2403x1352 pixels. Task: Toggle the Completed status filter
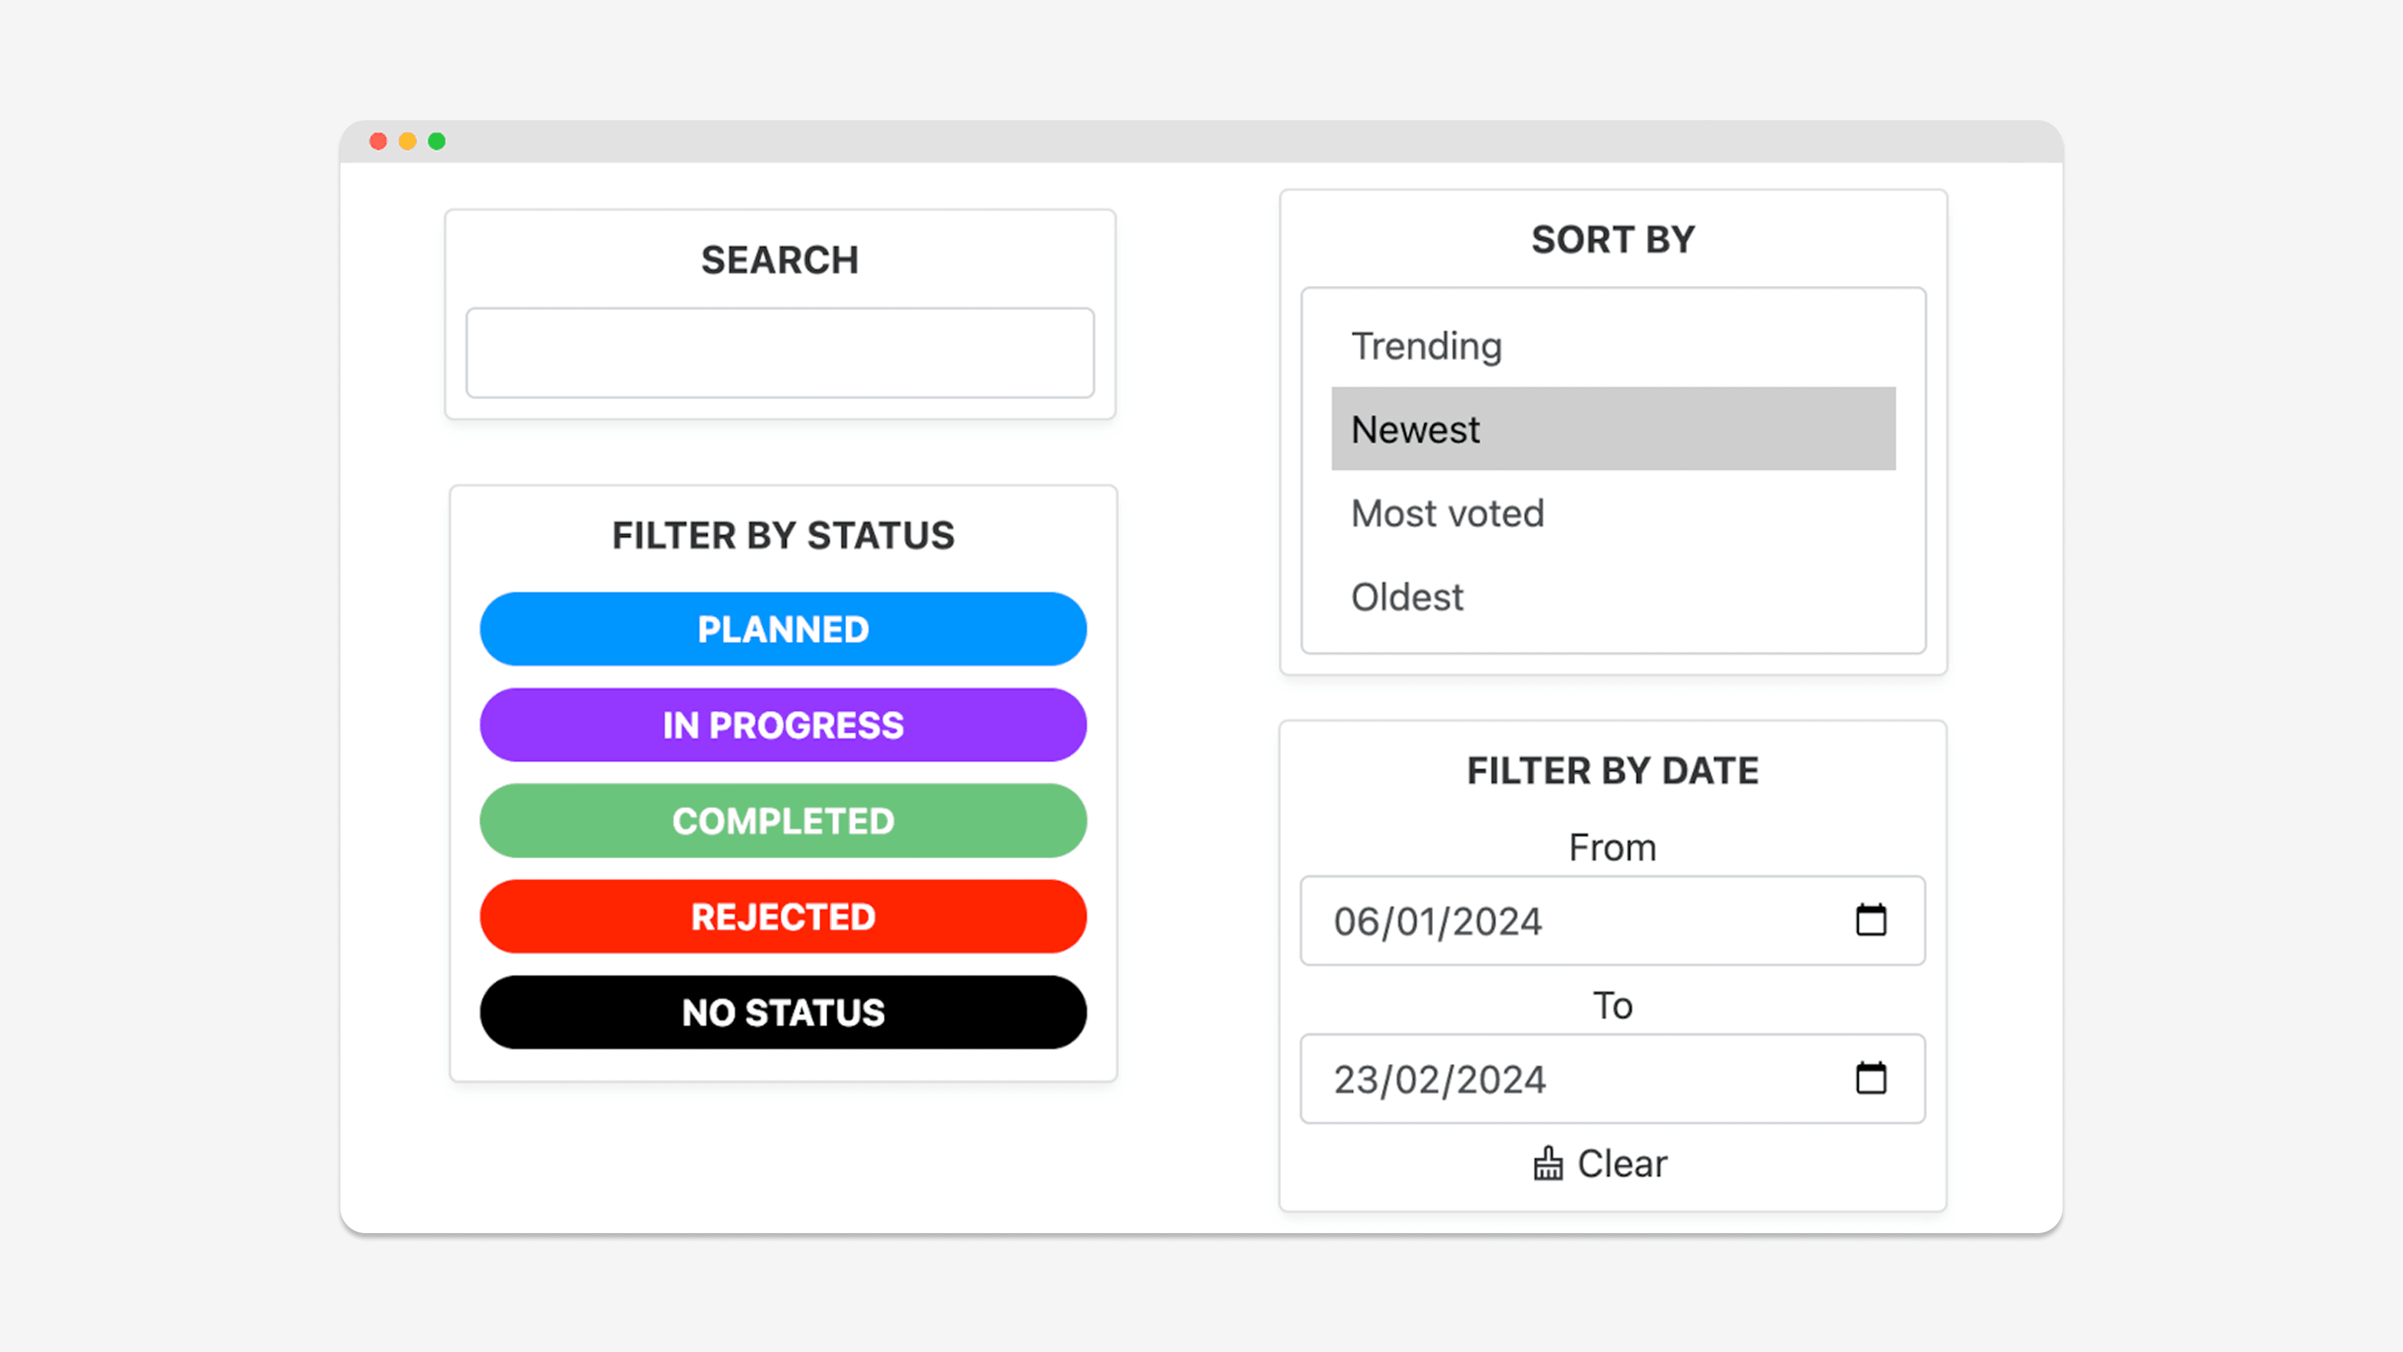pyautogui.click(x=783, y=821)
